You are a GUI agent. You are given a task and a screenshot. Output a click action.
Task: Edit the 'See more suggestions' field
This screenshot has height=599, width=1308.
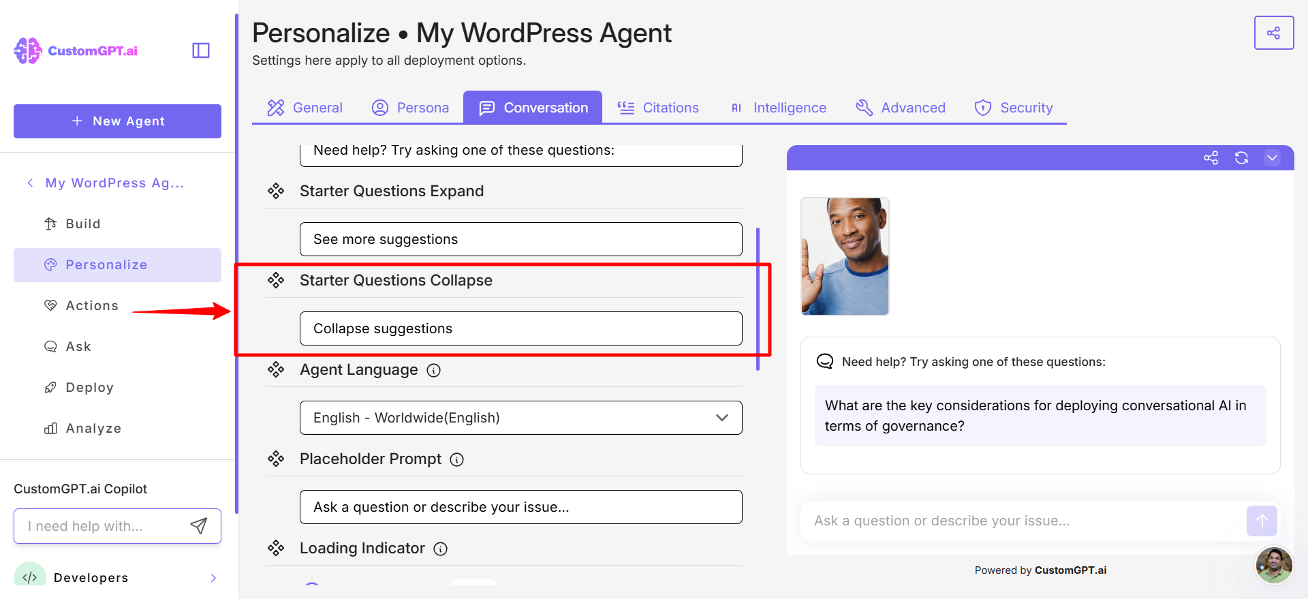(521, 239)
